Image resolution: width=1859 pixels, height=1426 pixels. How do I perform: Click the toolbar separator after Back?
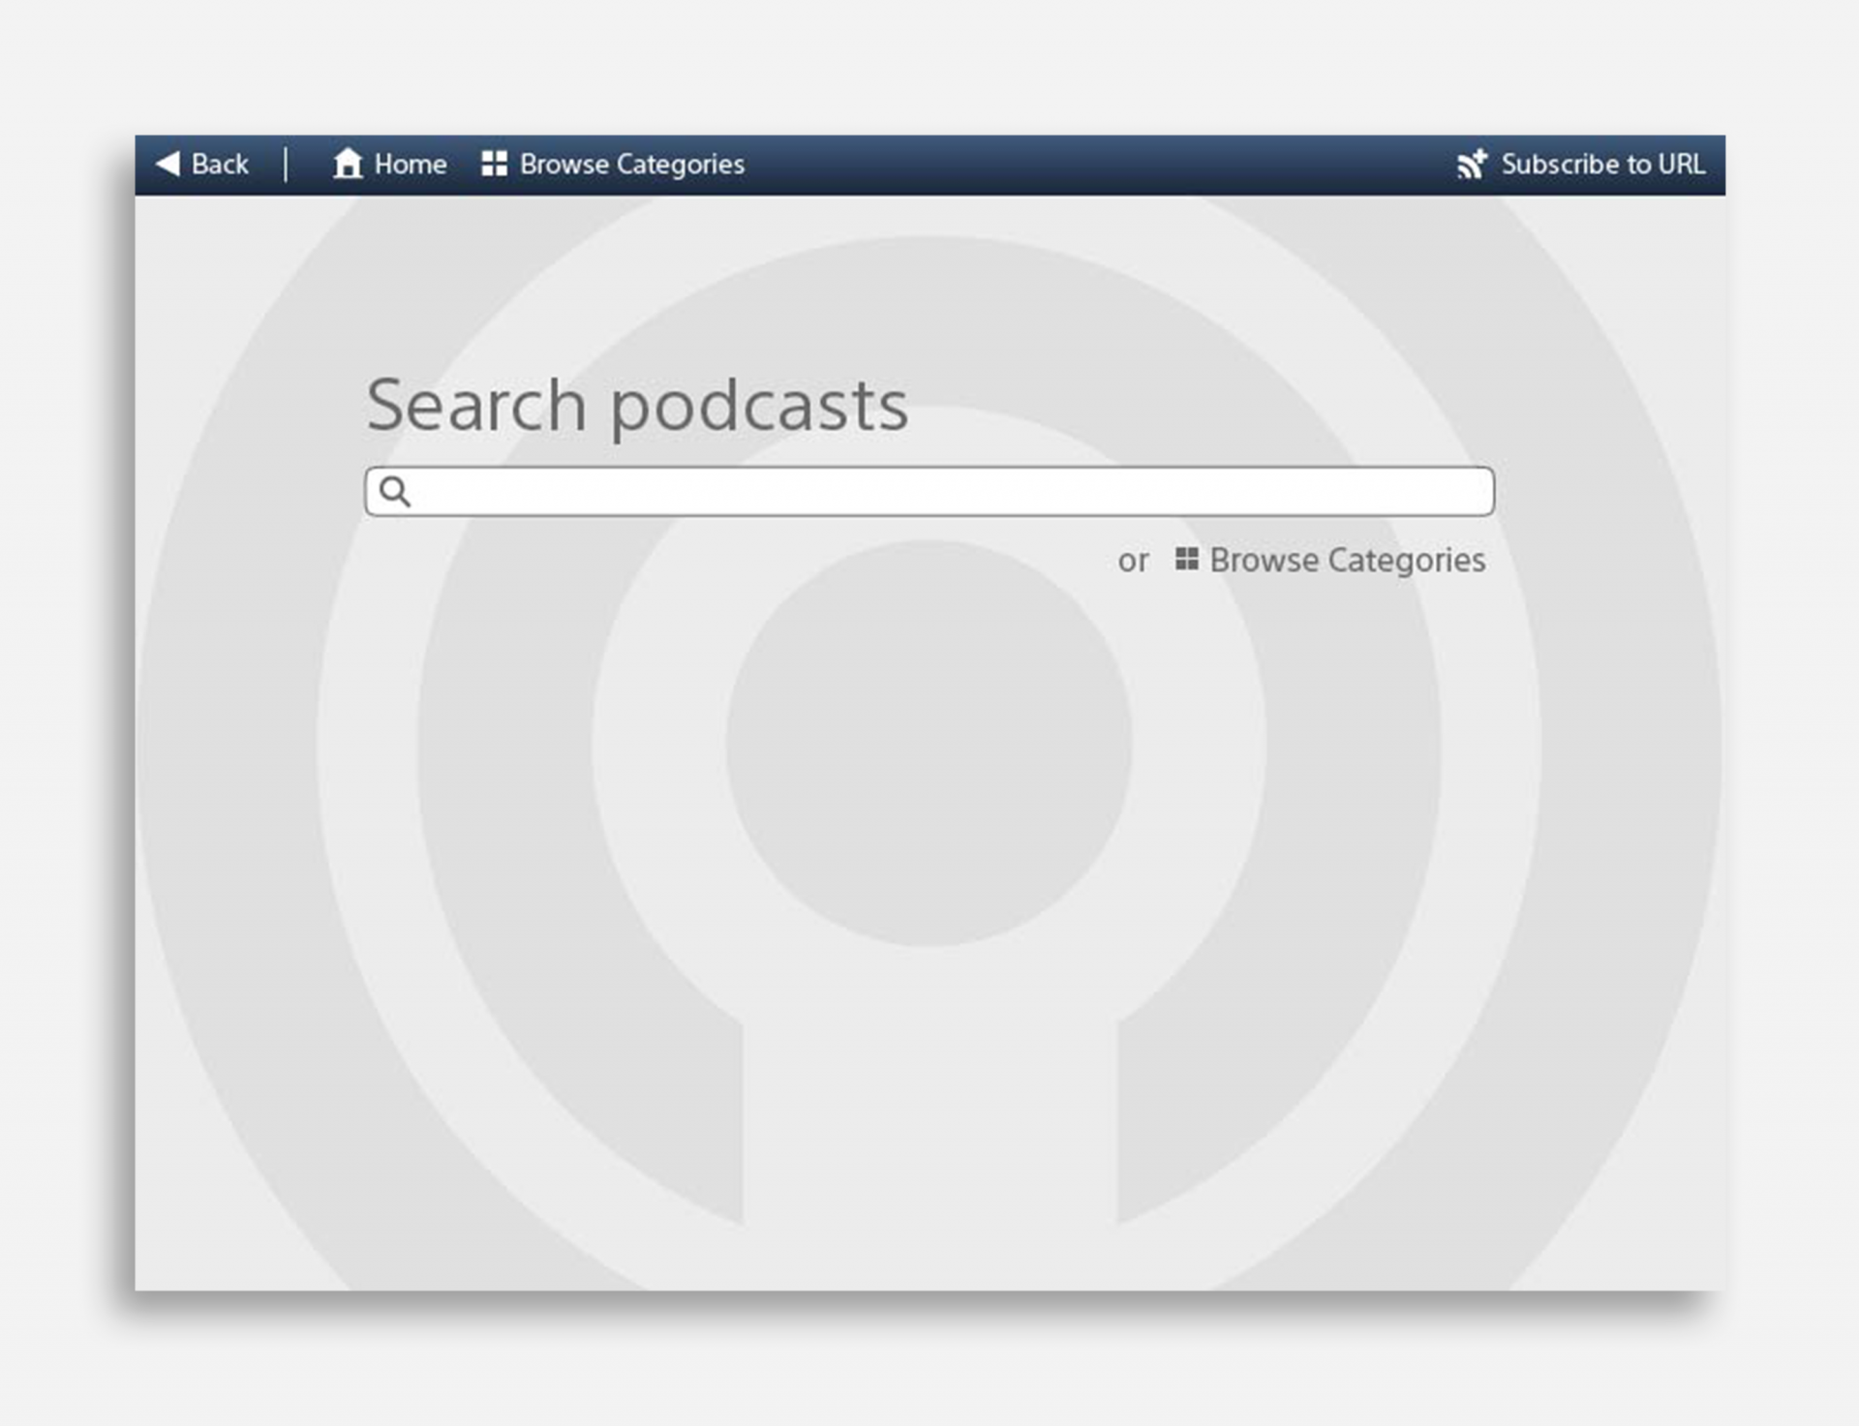pyautogui.click(x=286, y=165)
